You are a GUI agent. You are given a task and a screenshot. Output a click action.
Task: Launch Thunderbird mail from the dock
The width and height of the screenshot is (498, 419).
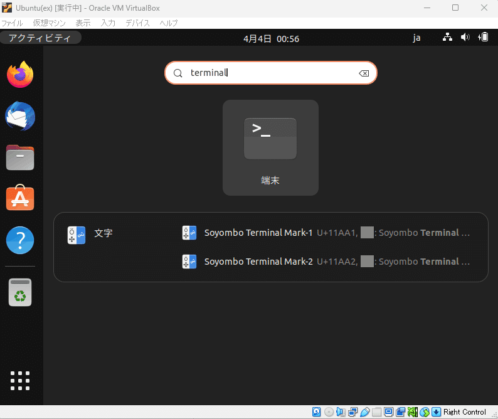pos(20,116)
